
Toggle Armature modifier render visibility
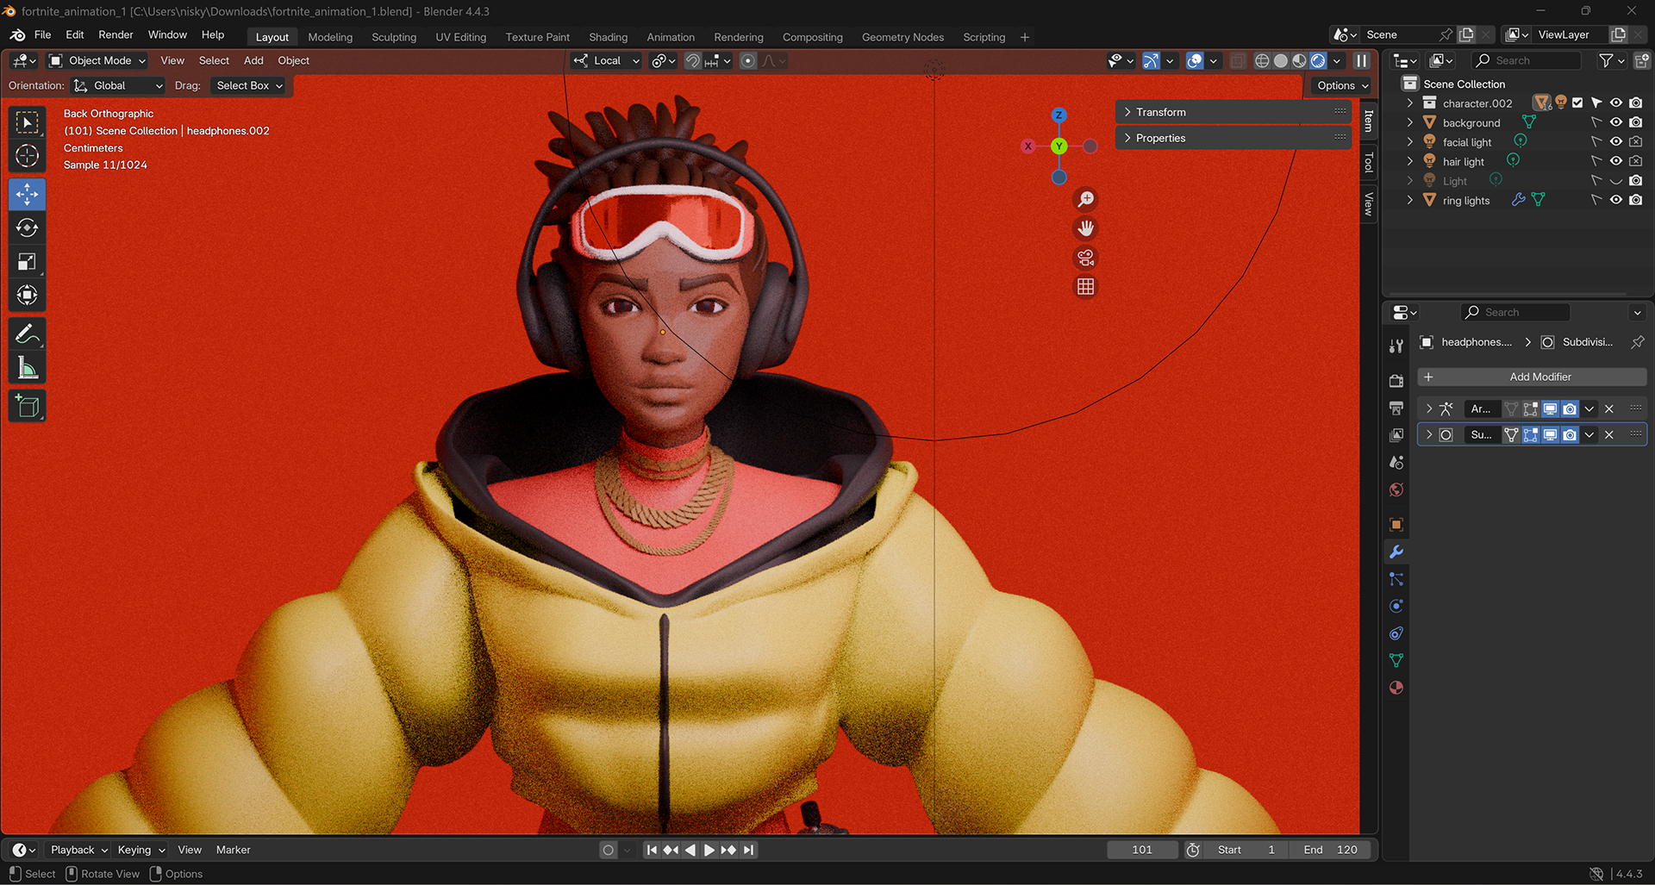[x=1570, y=409]
